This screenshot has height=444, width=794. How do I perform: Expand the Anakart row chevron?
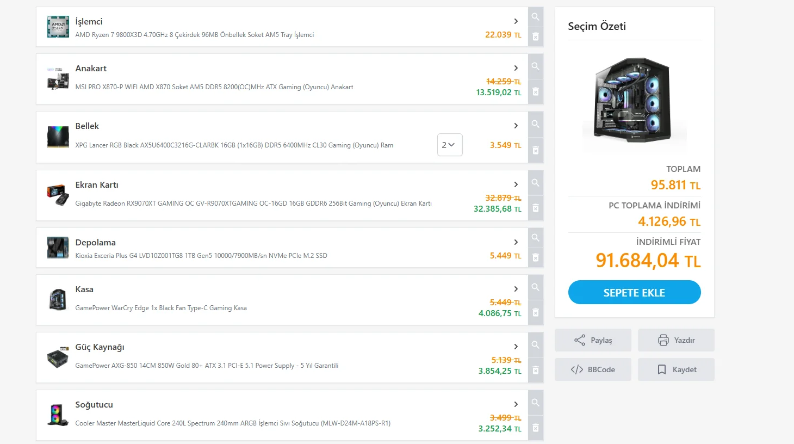tap(516, 68)
